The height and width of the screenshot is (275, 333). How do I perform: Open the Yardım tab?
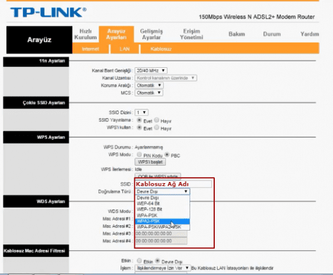[x=310, y=34]
